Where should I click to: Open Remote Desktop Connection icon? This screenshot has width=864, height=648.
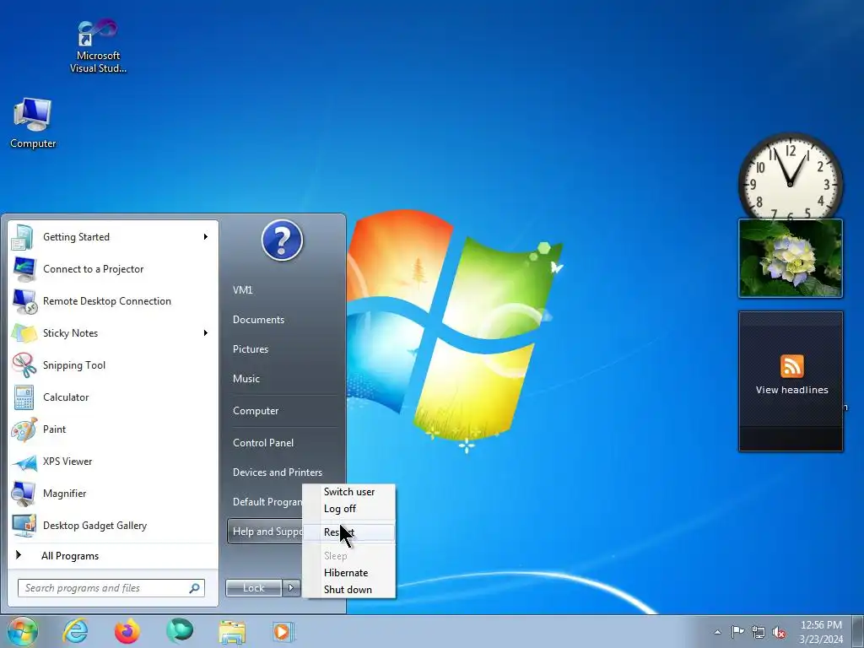(24, 301)
